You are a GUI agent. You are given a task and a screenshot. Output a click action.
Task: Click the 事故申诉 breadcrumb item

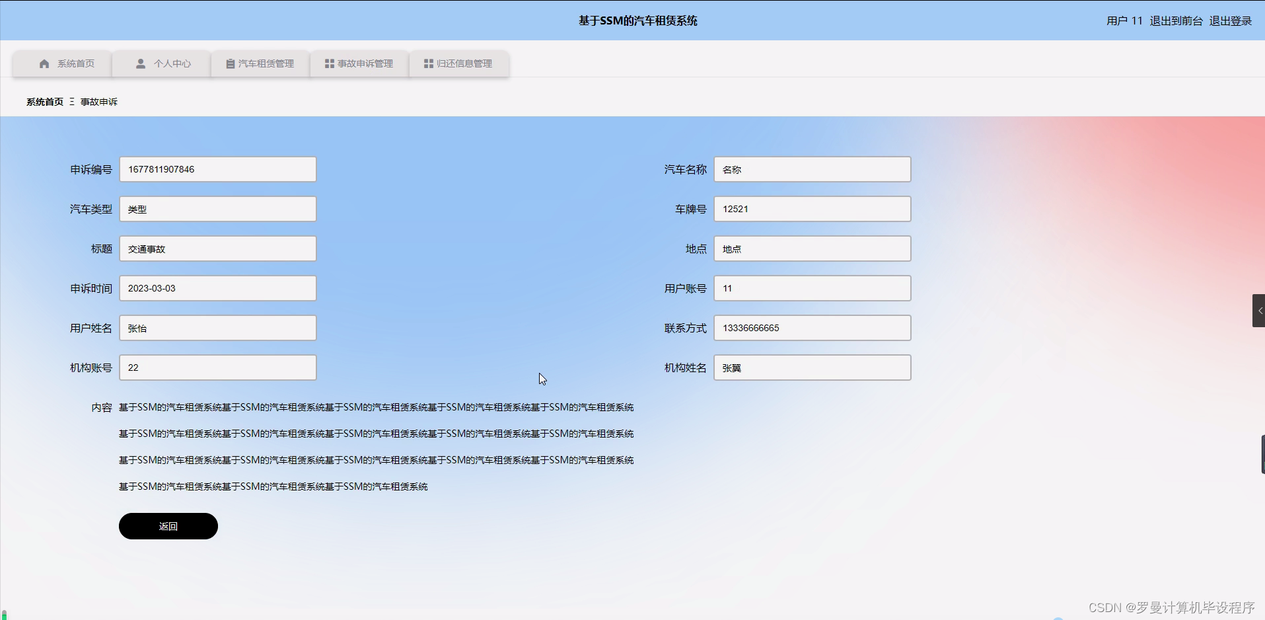[x=98, y=102]
